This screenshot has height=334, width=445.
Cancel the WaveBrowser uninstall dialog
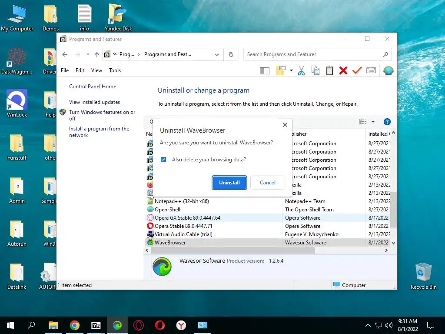pos(268,183)
